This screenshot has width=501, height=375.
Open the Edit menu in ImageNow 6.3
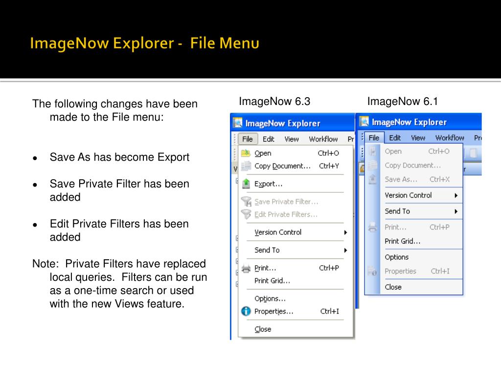point(269,139)
